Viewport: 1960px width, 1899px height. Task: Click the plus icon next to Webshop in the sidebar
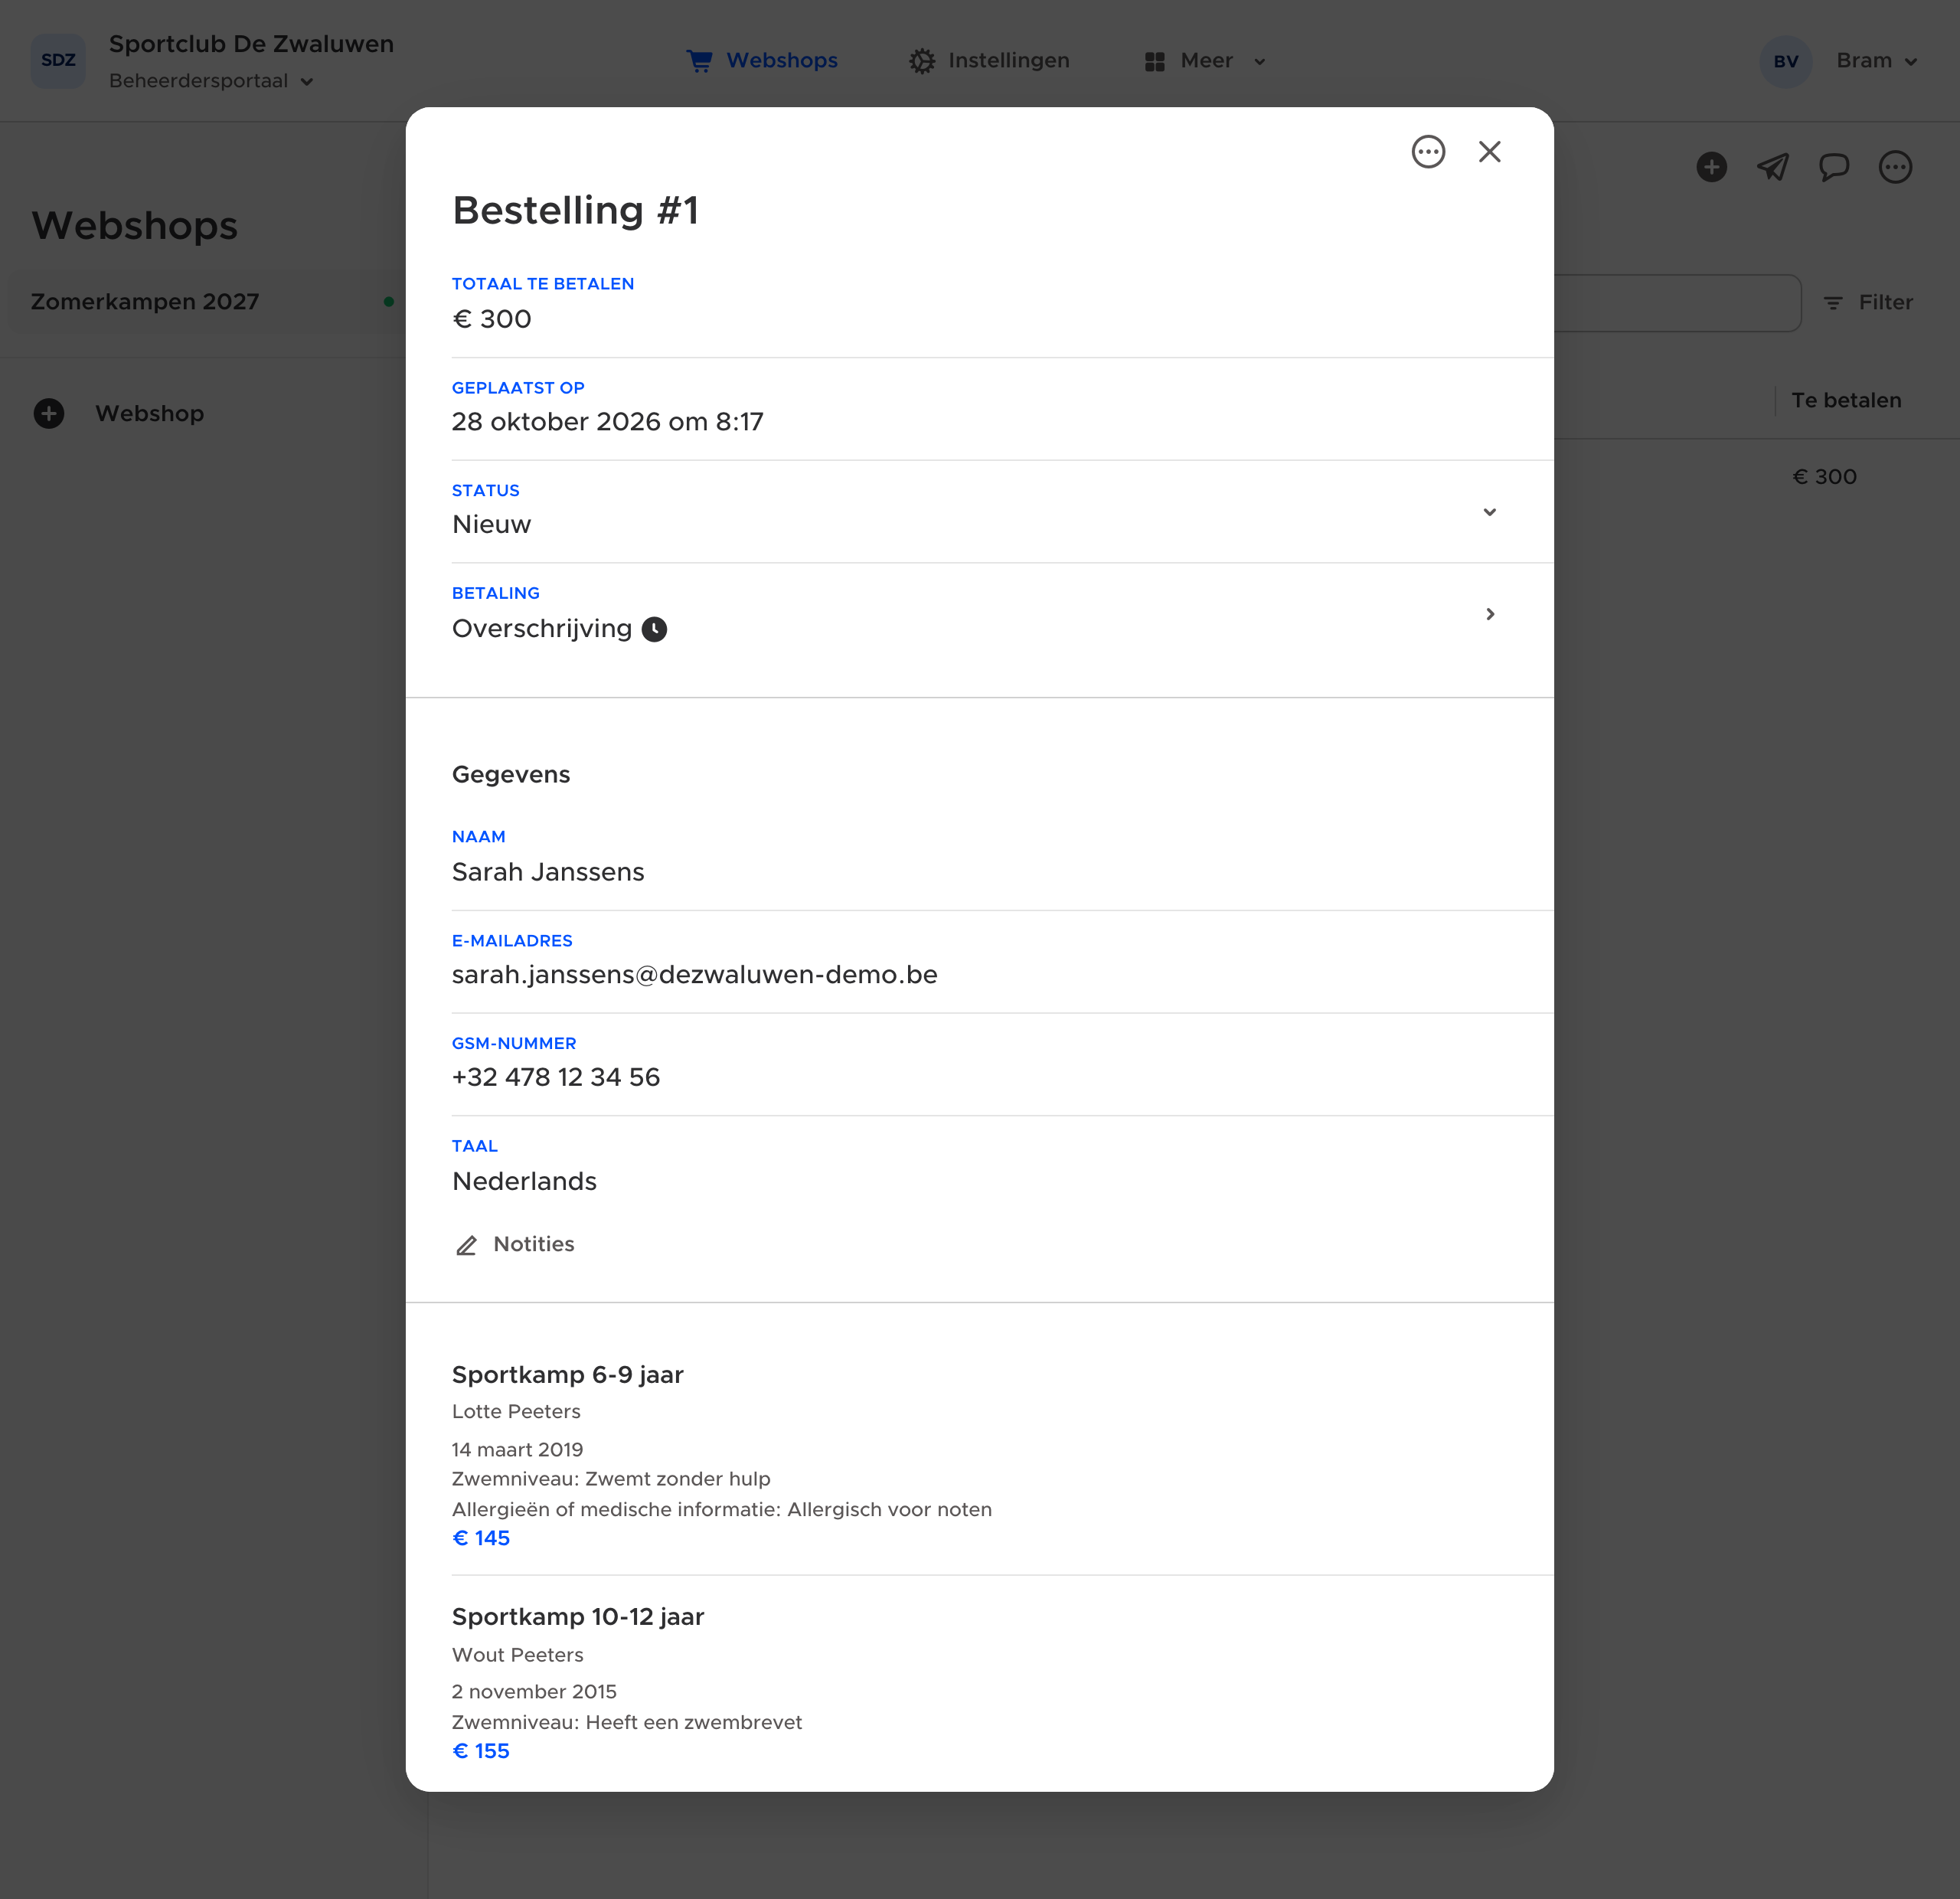49,413
